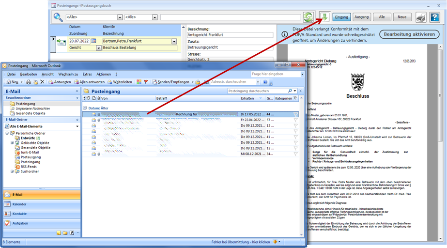Open the KlientIn dropdown Bertram,Petra,Frankfurt
This screenshot has width=447, height=248.
[174, 41]
